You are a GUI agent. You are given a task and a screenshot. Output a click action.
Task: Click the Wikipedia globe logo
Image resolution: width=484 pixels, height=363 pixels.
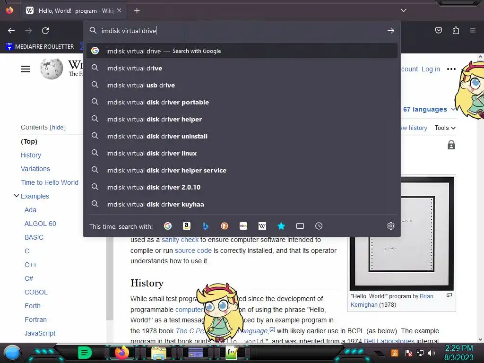pyautogui.click(x=51, y=69)
